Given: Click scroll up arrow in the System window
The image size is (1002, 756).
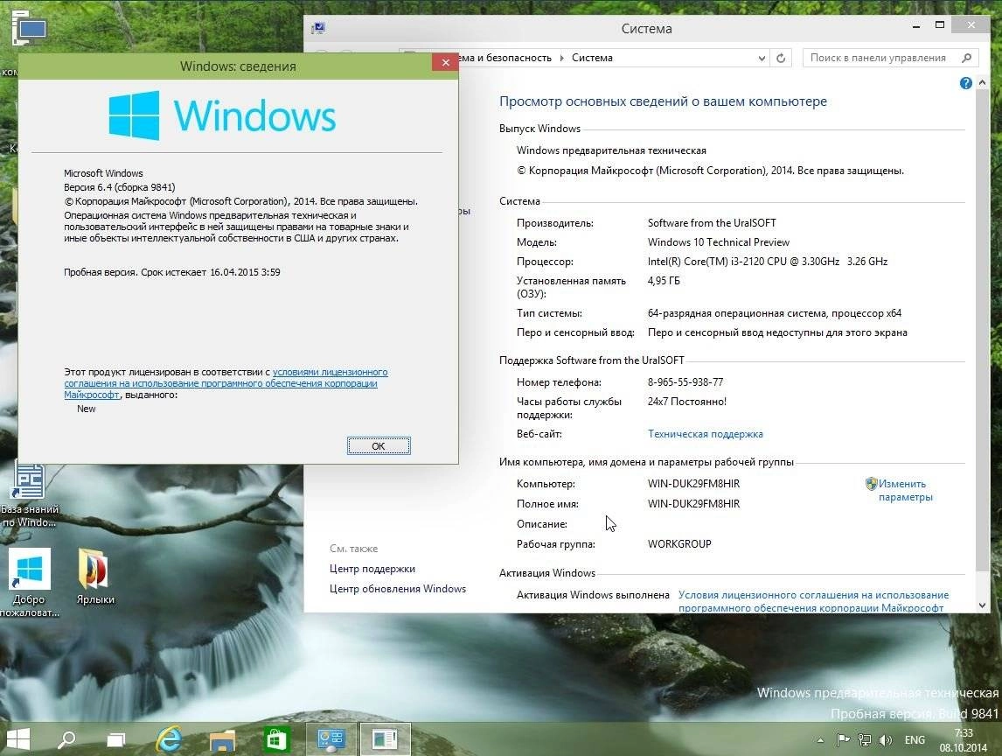Looking at the screenshot, I should pyautogui.click(x=982, y=82).
